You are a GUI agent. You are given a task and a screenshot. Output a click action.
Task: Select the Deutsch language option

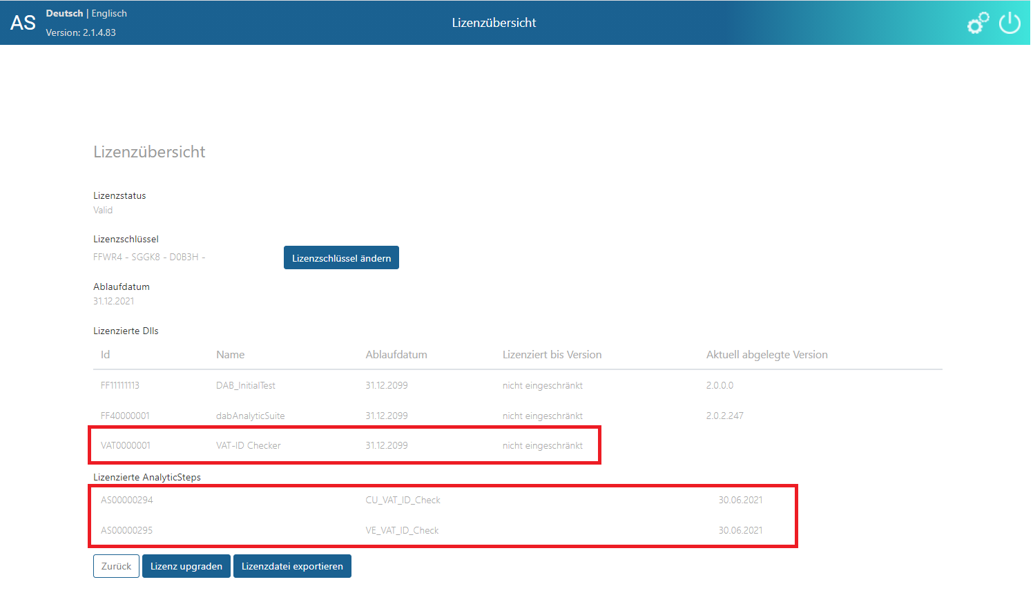[64, 12]
